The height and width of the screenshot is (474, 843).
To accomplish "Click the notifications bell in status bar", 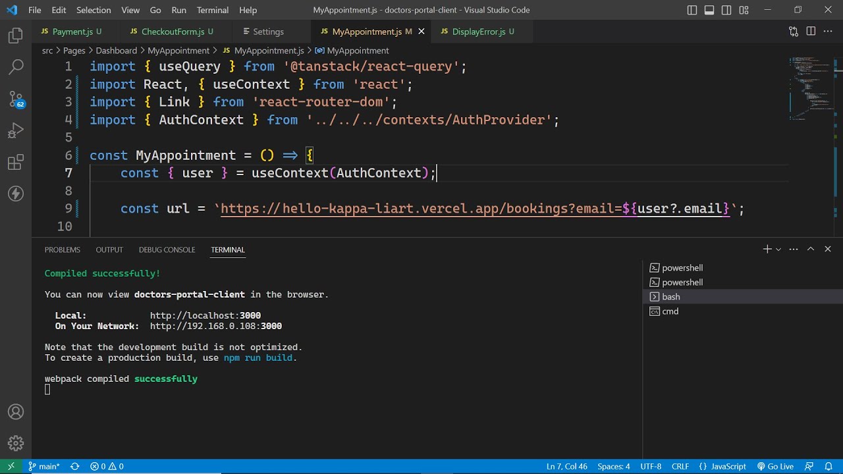I will [829, 466].
